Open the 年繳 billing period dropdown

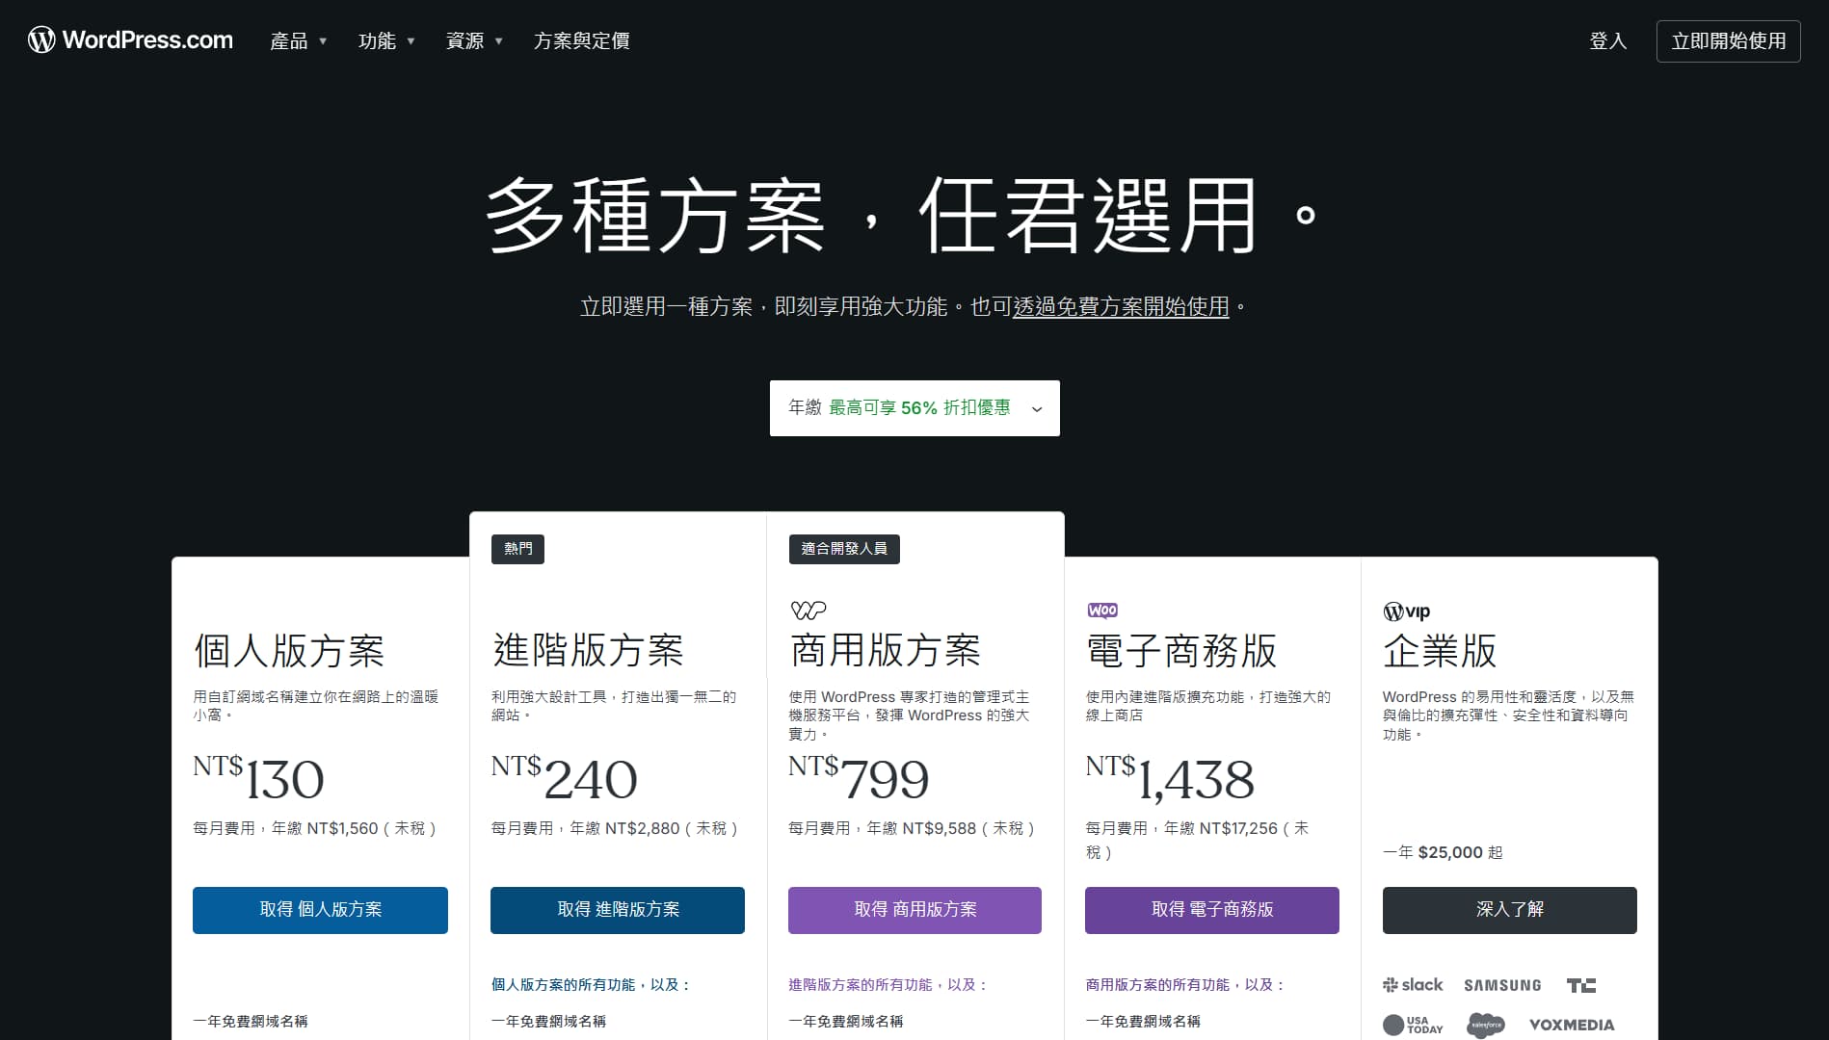pyautogui.click(x=914, y=408)
